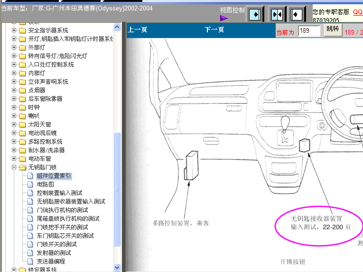
Task: Expand the 外部灯 tree node
Action: click(x=14, y=48)
